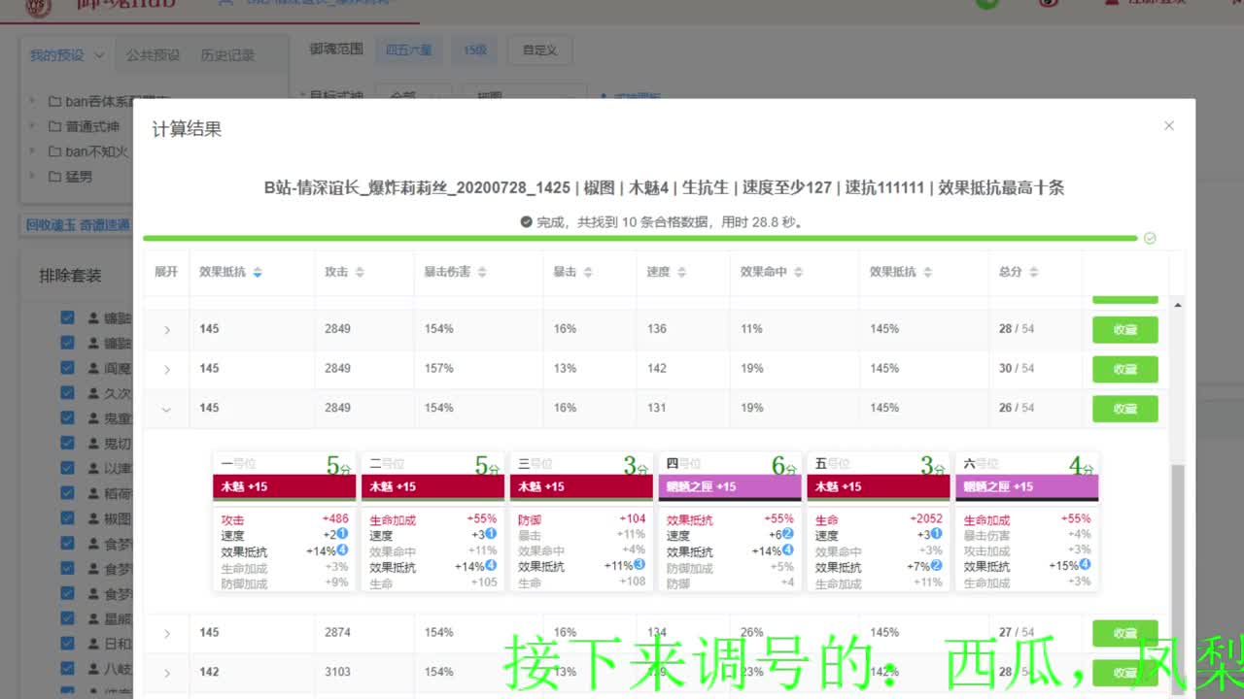Click the 自定义 range button
1244x699 pixels.
[539, 50]
